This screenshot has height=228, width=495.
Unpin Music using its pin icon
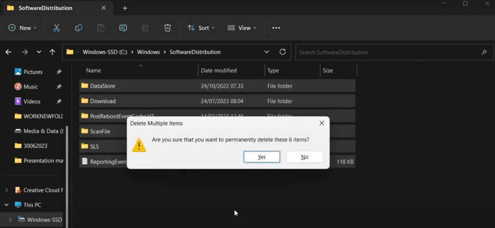[x=59, y=87]
